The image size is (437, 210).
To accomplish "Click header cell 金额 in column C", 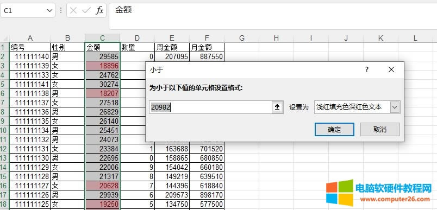I will point(102,48).
